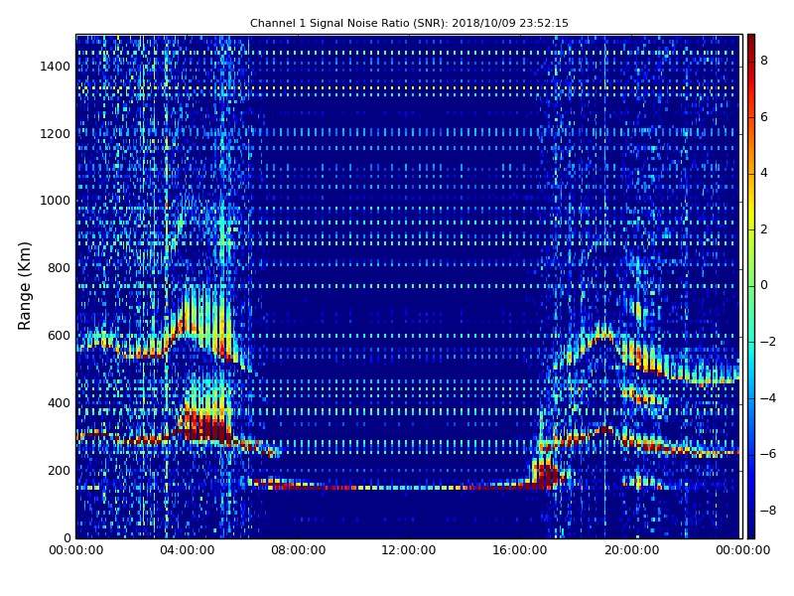This screenshot has height=596, width=794.
Task: Click the Range (Km) y-axis label
Action: (24, 286)
